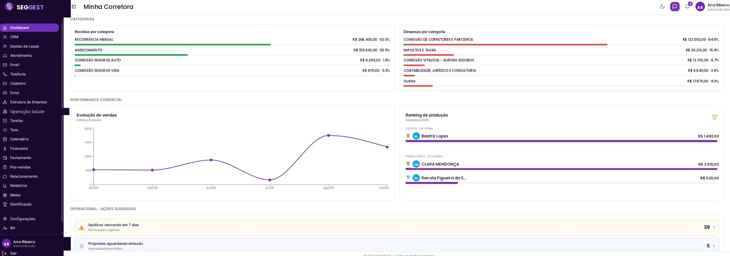Click the Estrutura da Empresa icon
The width and height of the screenshot is (730, 256).
pyautogui.click(x=5, y=102)
